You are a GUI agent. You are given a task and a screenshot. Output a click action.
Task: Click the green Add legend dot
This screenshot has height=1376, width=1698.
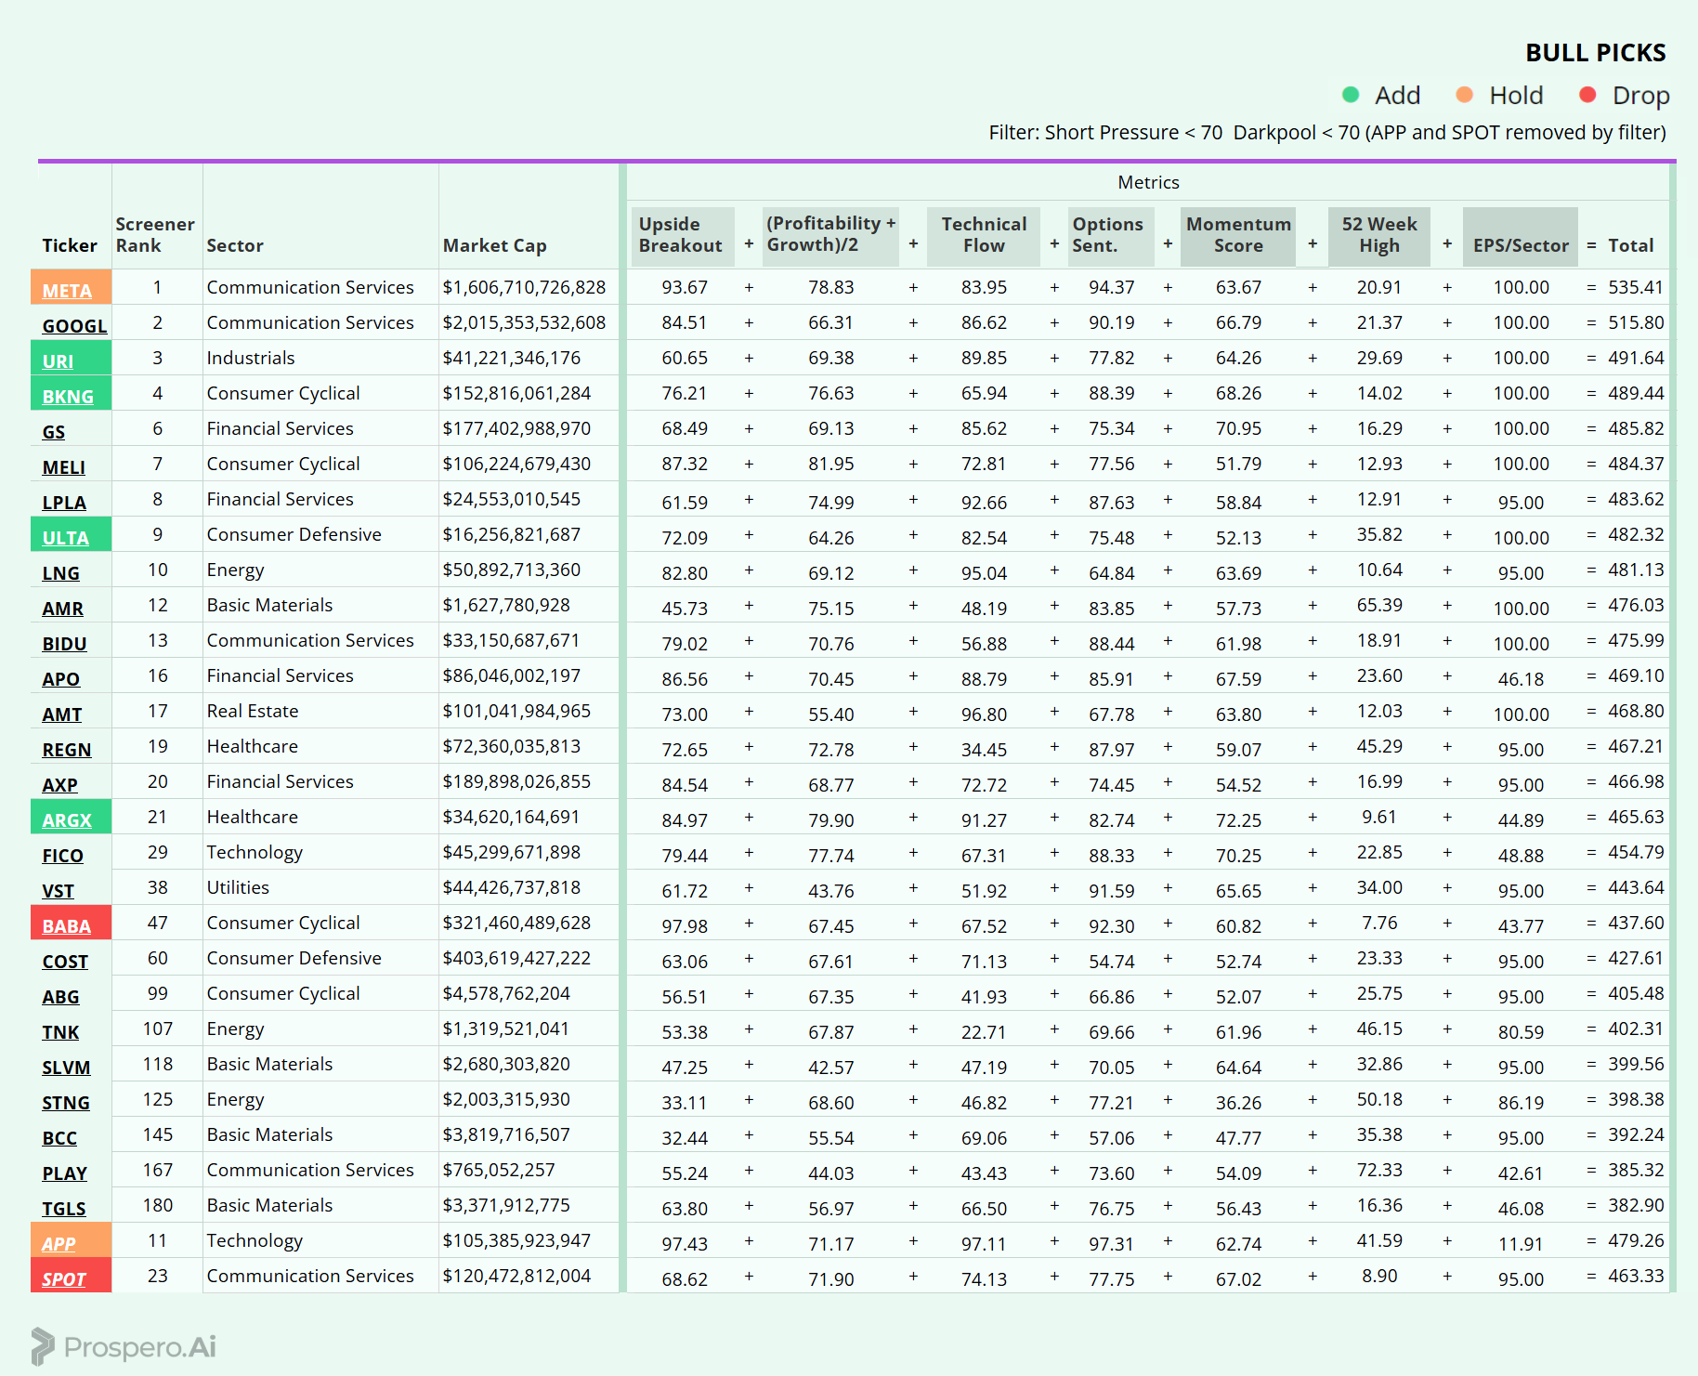coord(1351,95)
